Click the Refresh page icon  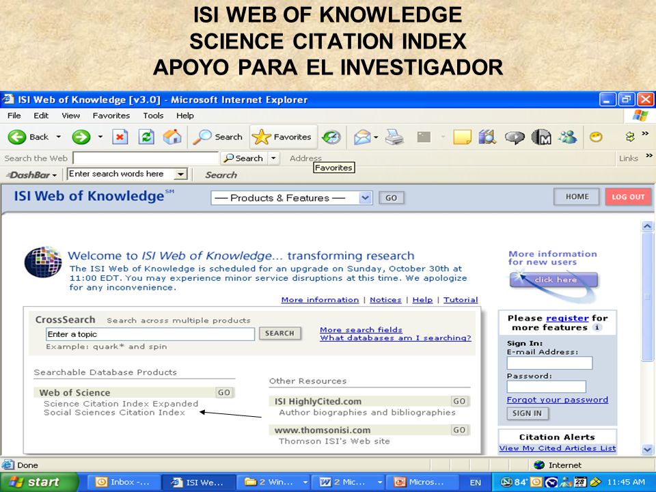tap(146, 137)
